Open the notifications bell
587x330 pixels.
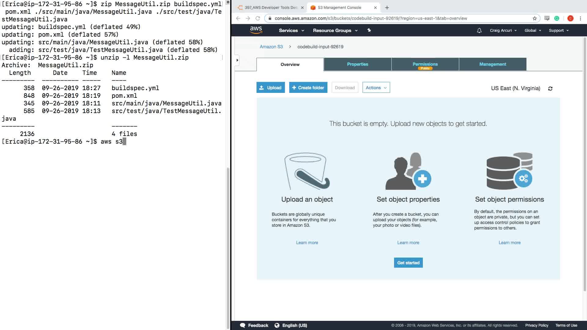coord(479,30)
